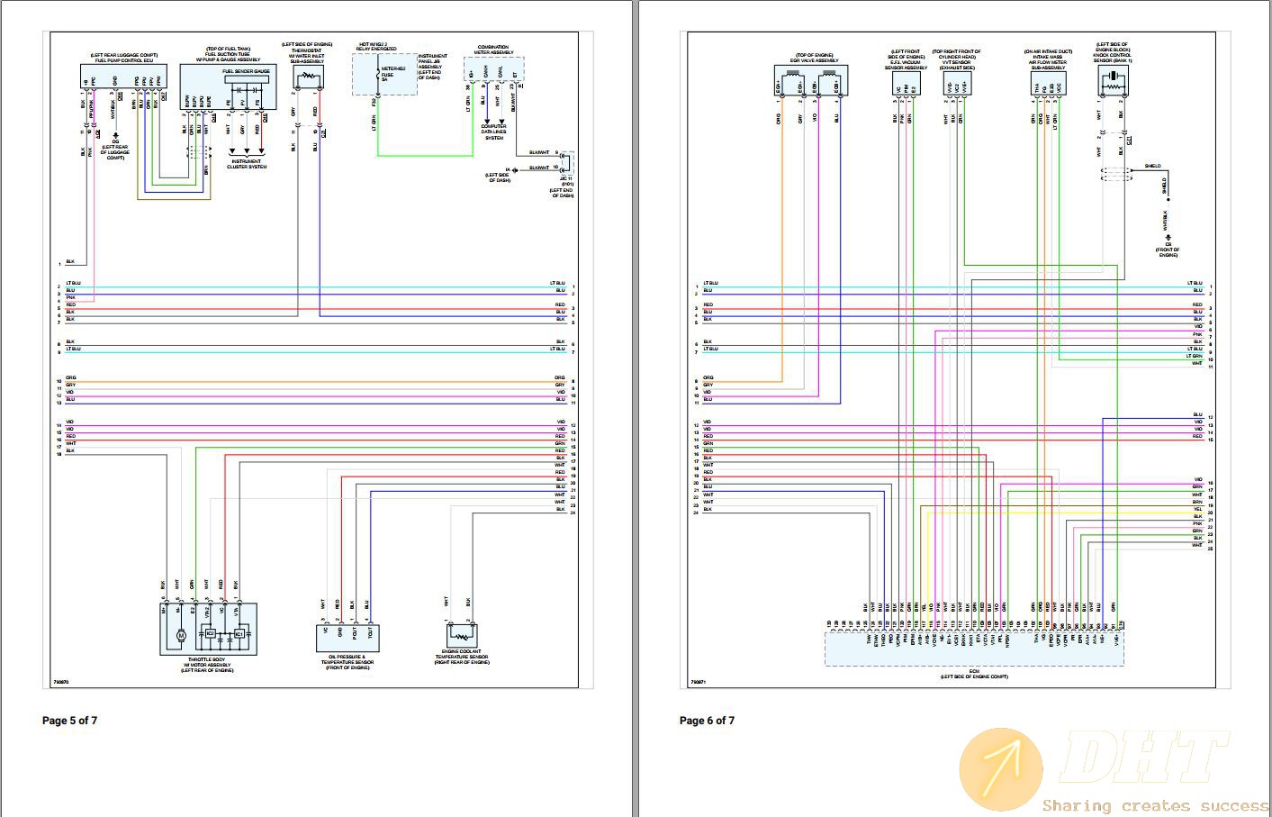The width and height of the screenshot is (1272, 817).
Task: Click the '(Left Side of Dash)' ground label
Action: tap(498, 178)
